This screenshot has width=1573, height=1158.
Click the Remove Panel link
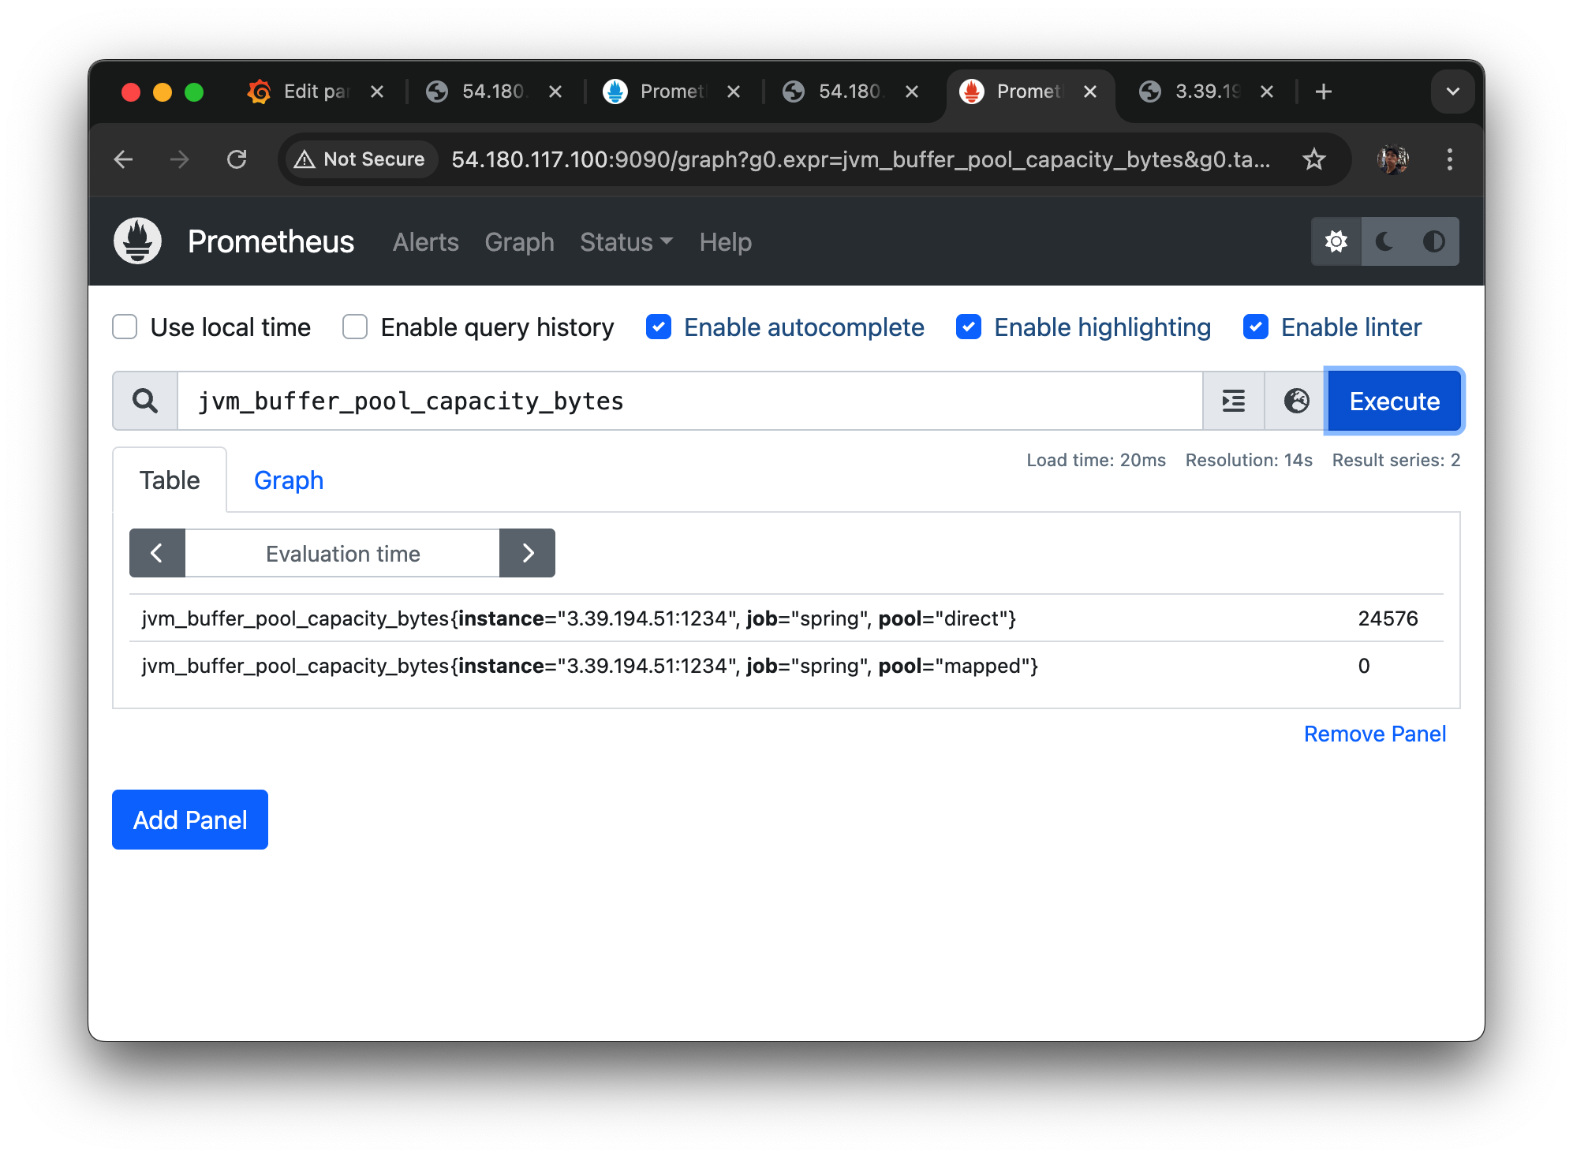(1374, 734)
